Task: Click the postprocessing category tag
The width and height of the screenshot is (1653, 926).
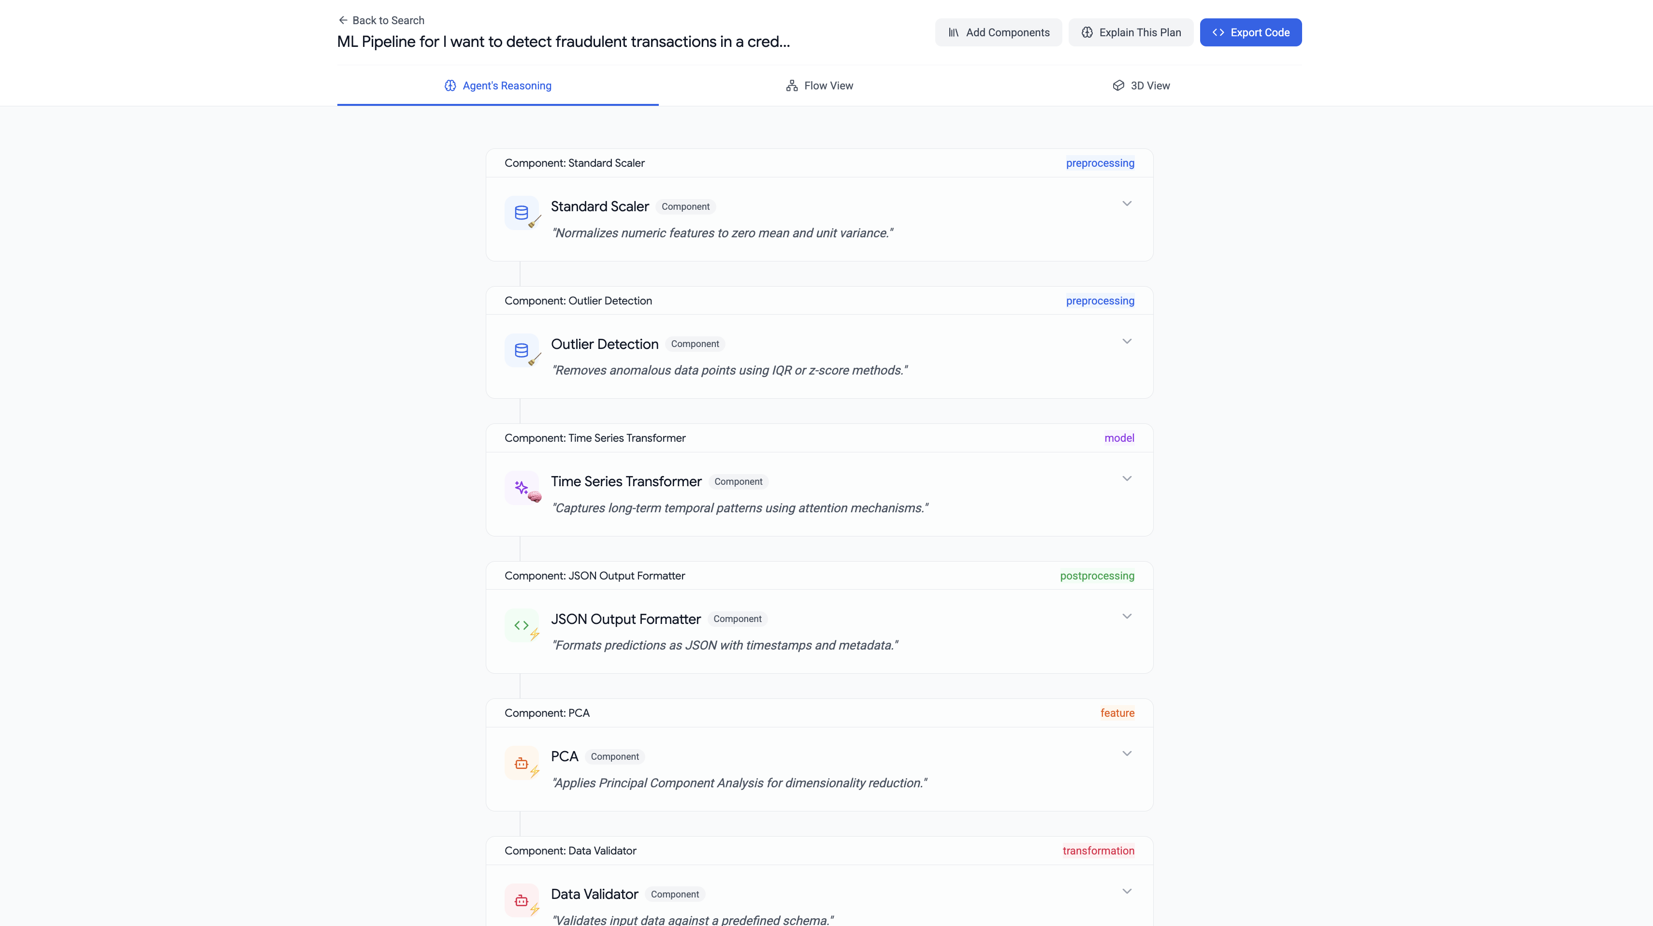Action: click(x=1097, y=576)
